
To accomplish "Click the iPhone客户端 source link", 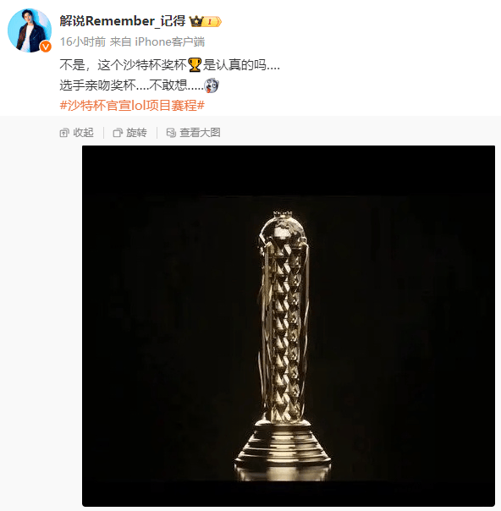I will pos(170,41).
